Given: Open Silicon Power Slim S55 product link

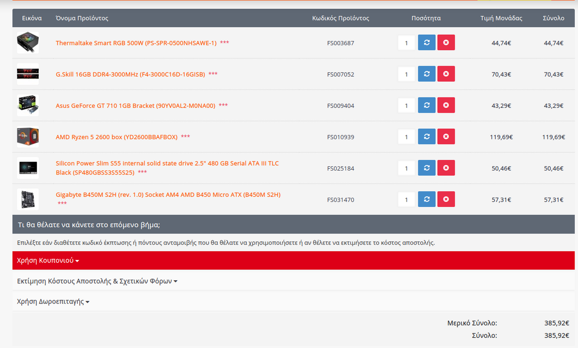Looking at the screenshot, I should click(167, 168).
